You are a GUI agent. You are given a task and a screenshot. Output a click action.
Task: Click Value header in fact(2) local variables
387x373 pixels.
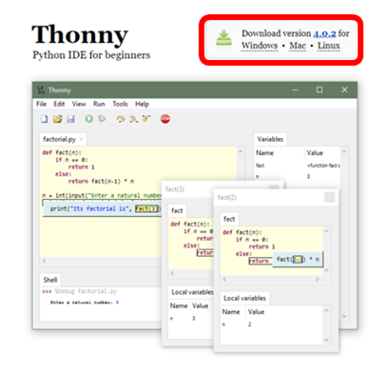256,312
